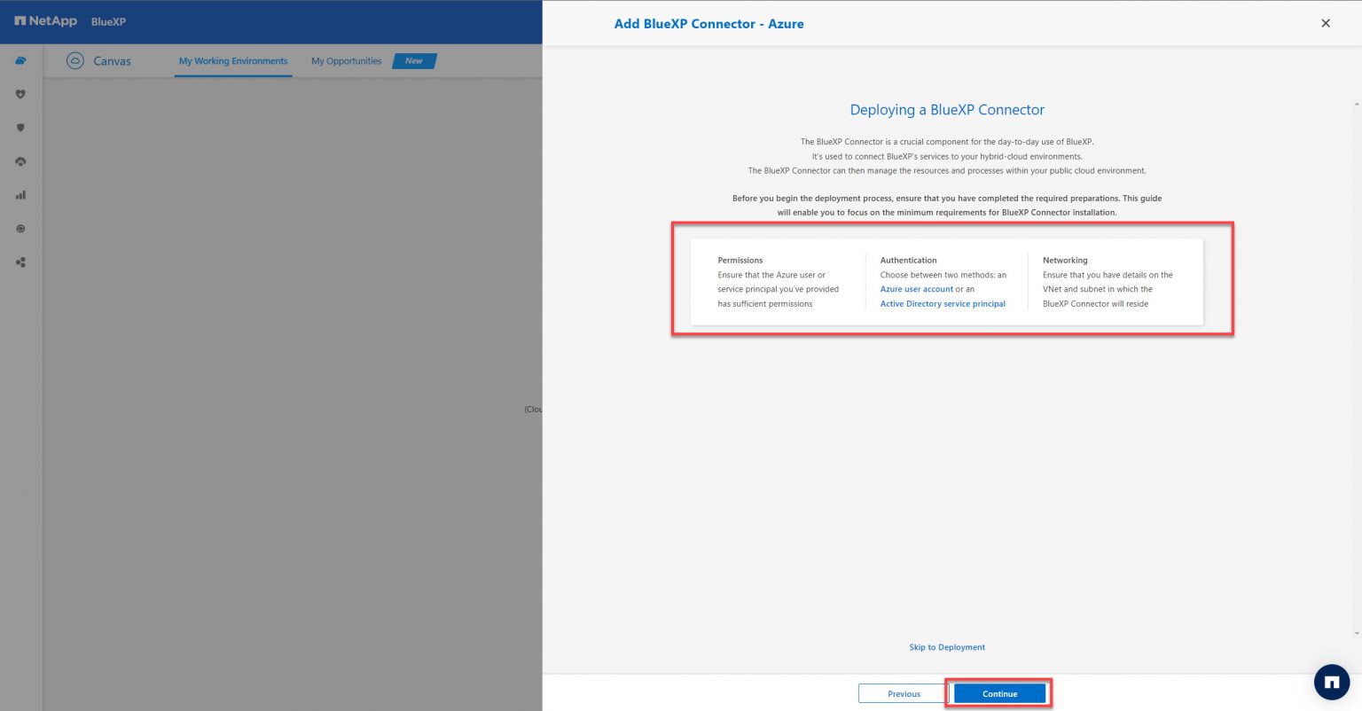
Task: Open the Control section icon in the sidebar
Action: tap(20, 228)
